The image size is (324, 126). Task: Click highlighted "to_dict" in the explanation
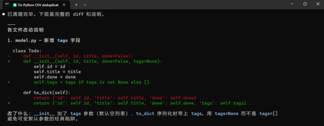pyautogui.click(x=145, y=114)
